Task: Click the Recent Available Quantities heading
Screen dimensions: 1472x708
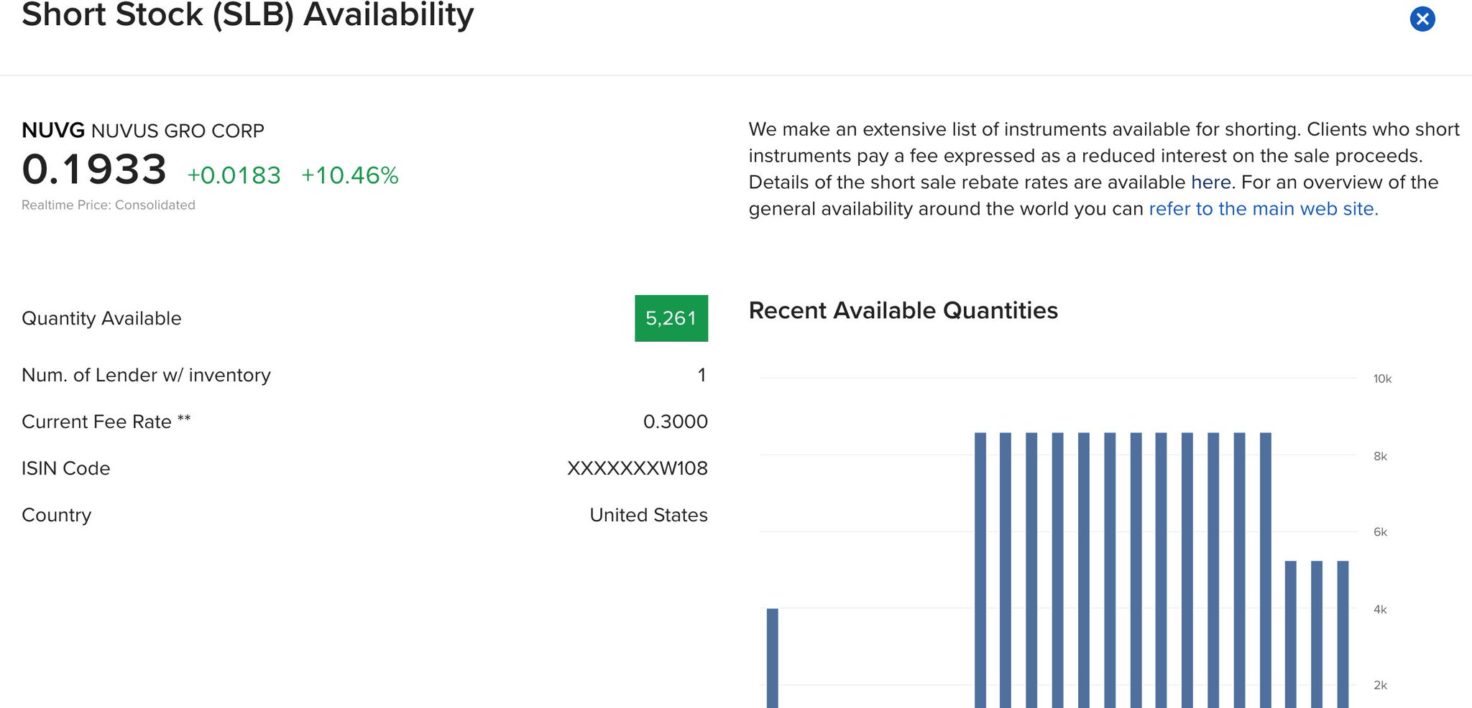Action: 903,310
